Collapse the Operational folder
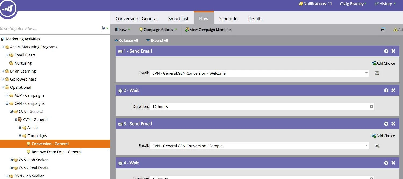403x179 pixels. pos(3,87)
